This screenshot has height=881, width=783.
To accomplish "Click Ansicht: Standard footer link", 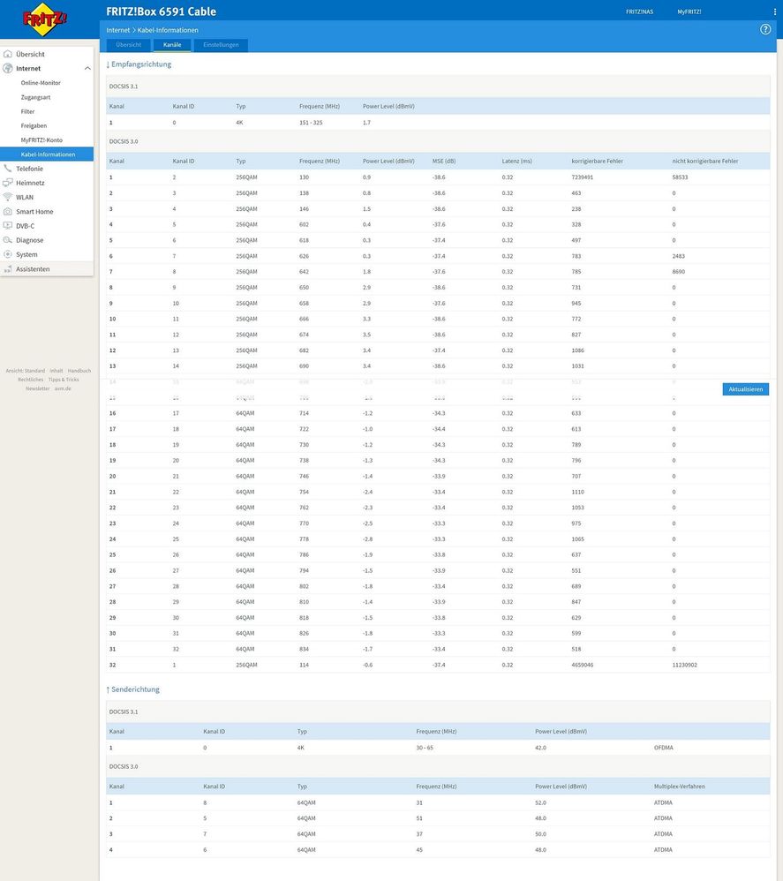I will 26,371.
